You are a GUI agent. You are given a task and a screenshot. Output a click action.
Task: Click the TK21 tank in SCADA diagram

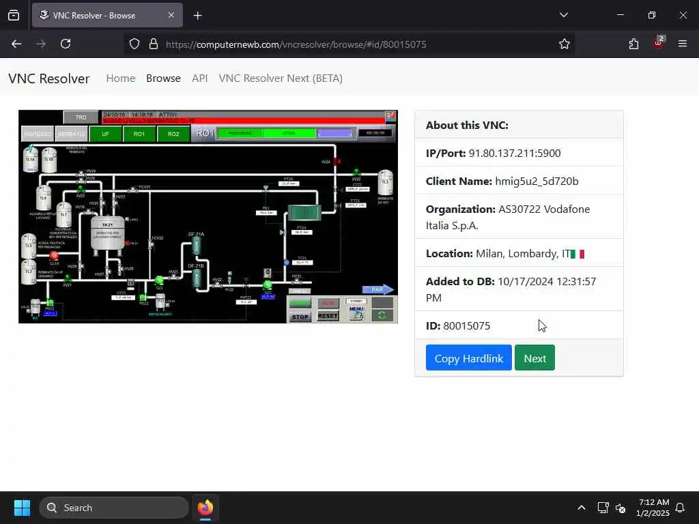tap(107, 234)
